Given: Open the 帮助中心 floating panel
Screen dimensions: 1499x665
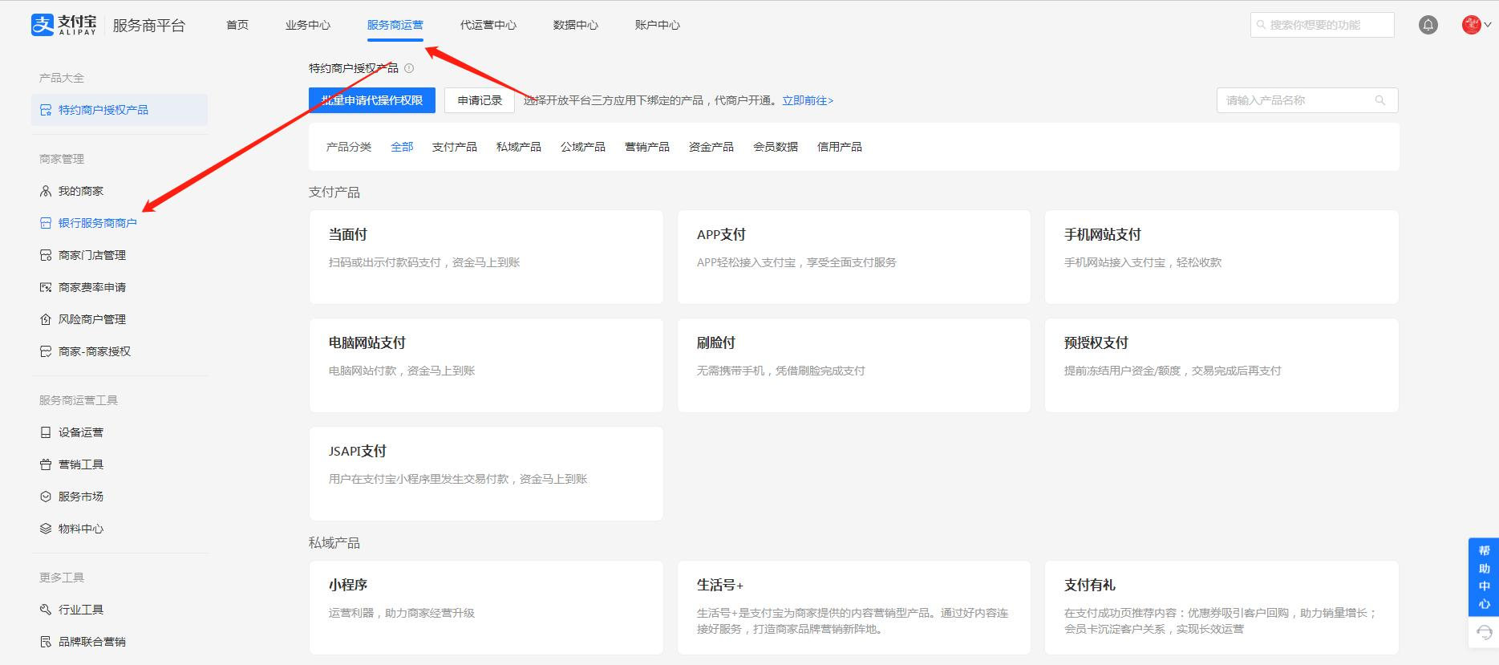Looking at the screenshot, I should [x=1484, y=578].
